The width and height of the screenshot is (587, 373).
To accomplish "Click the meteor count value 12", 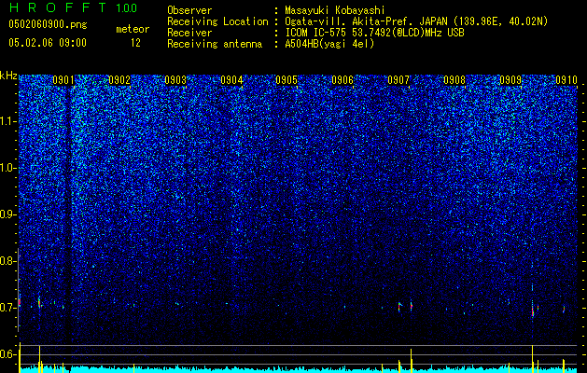I will [x=135, y=43].
